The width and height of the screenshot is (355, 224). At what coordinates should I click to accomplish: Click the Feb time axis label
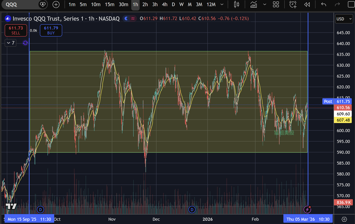pos(255,219)
